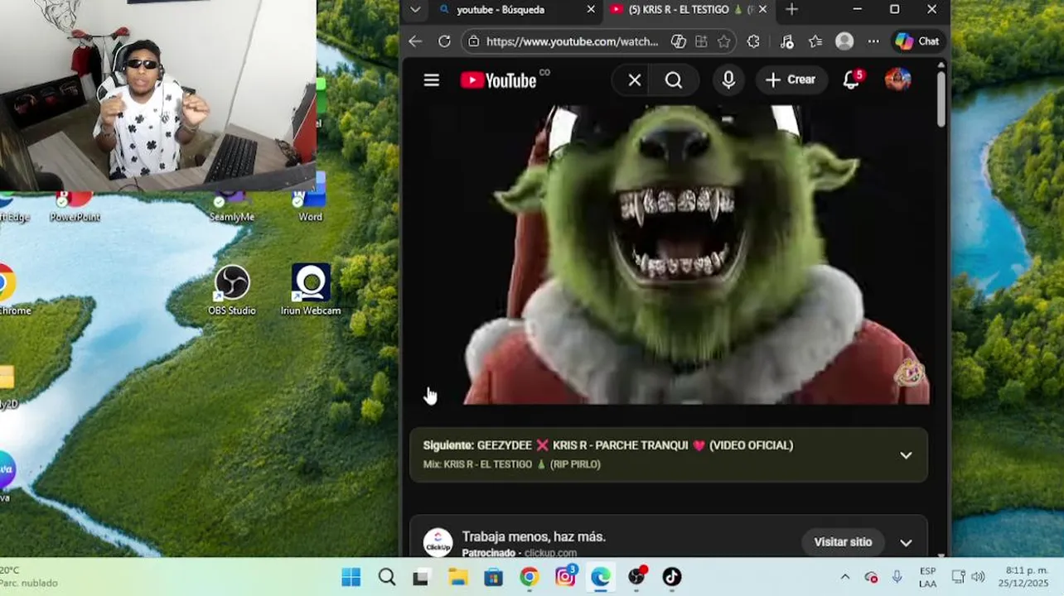This screenshot has height=596, width=1064.
Task: Open the Copilot Chat button
Action: [918, 41]
